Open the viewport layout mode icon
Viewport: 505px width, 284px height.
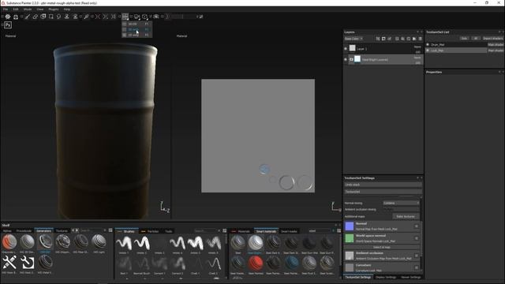pos(125,17)
